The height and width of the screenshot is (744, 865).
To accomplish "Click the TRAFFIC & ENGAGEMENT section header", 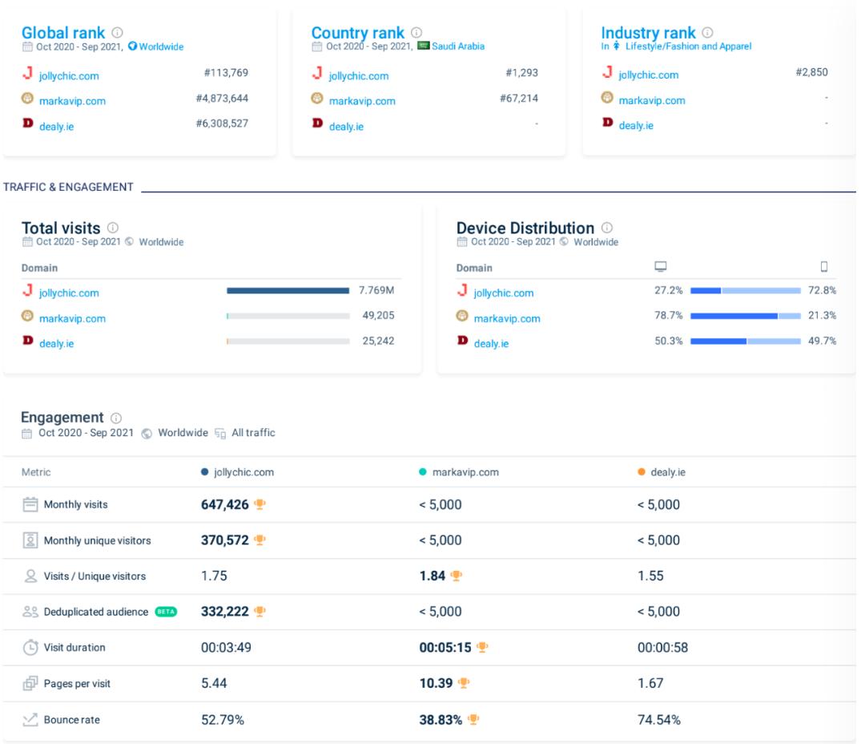I will tap(68, 188).
